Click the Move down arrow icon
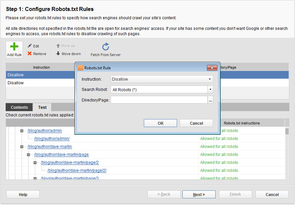The image size is (295, 205). click(x=58, y=54)
